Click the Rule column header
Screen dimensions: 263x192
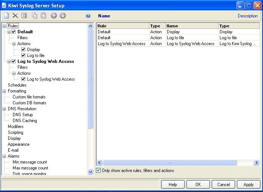[123, 26]
